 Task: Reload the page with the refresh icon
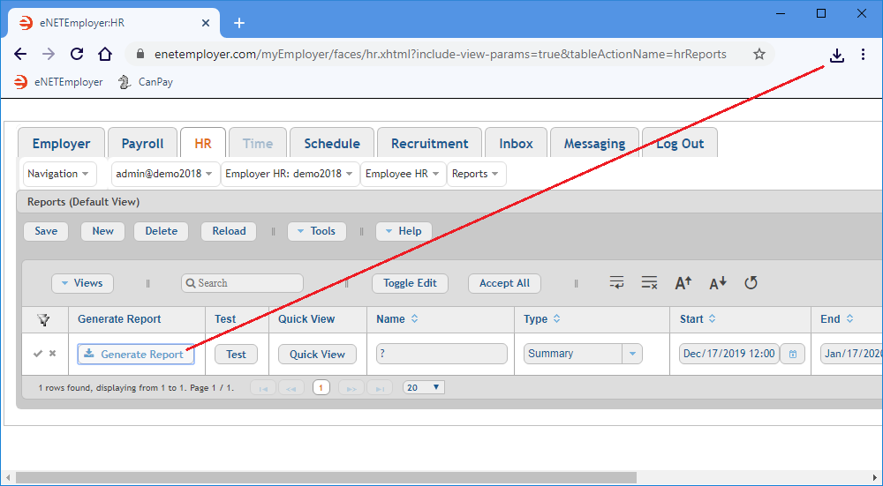point(77,54)
